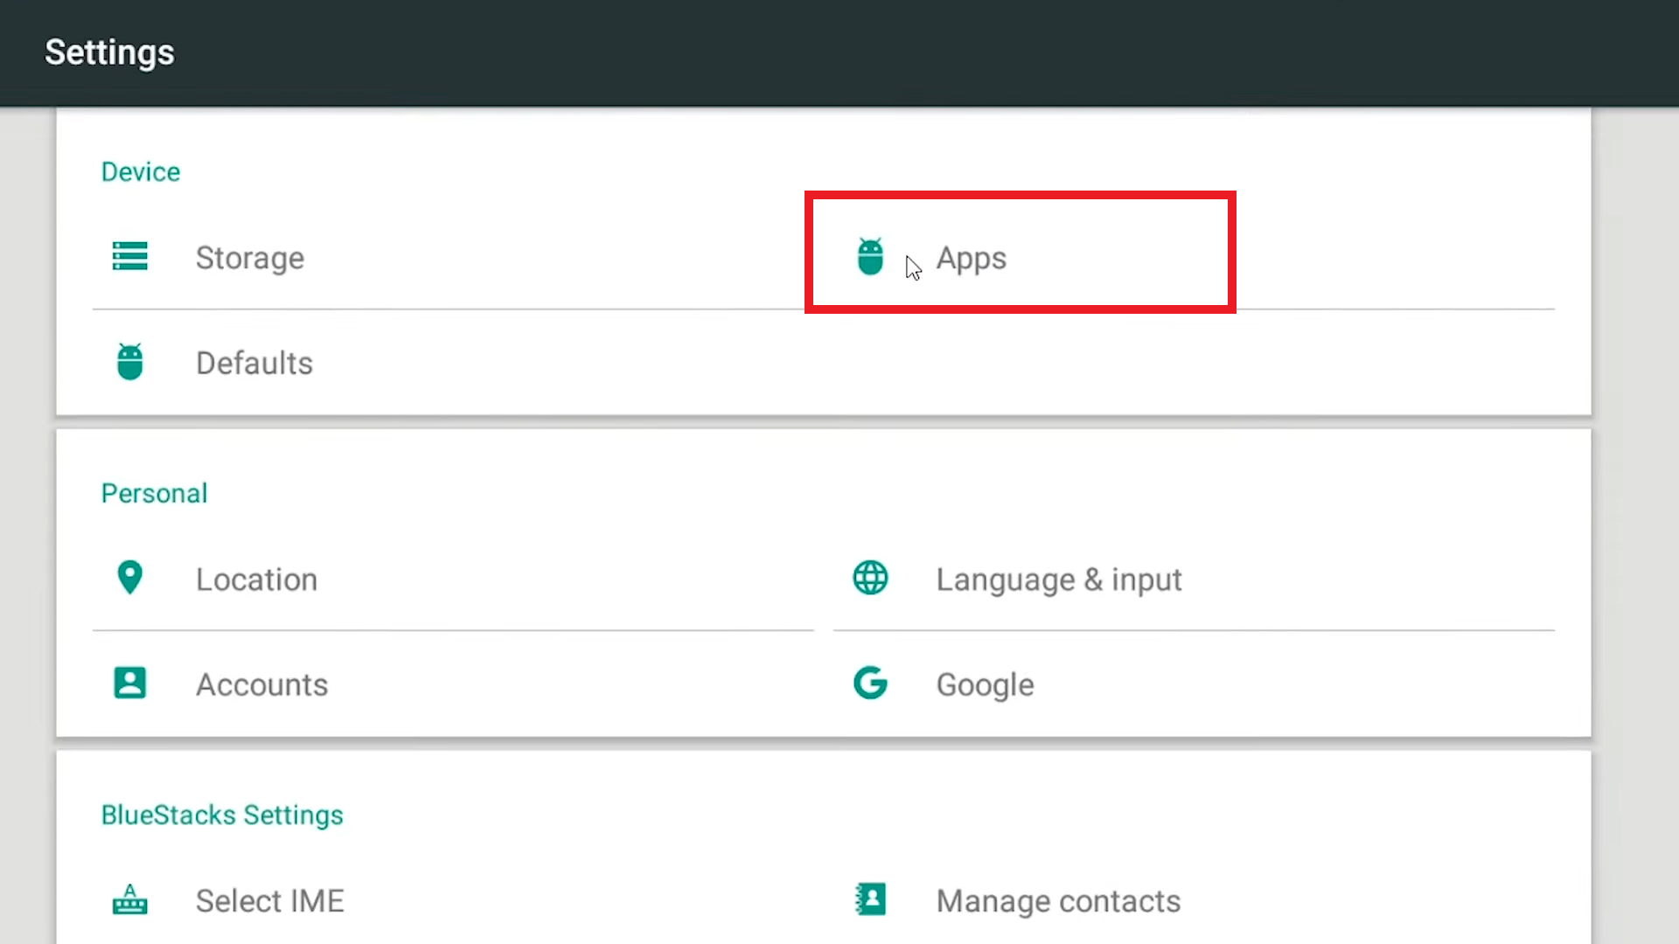
Task: Click the Google G icon
Action: [870, 684]
